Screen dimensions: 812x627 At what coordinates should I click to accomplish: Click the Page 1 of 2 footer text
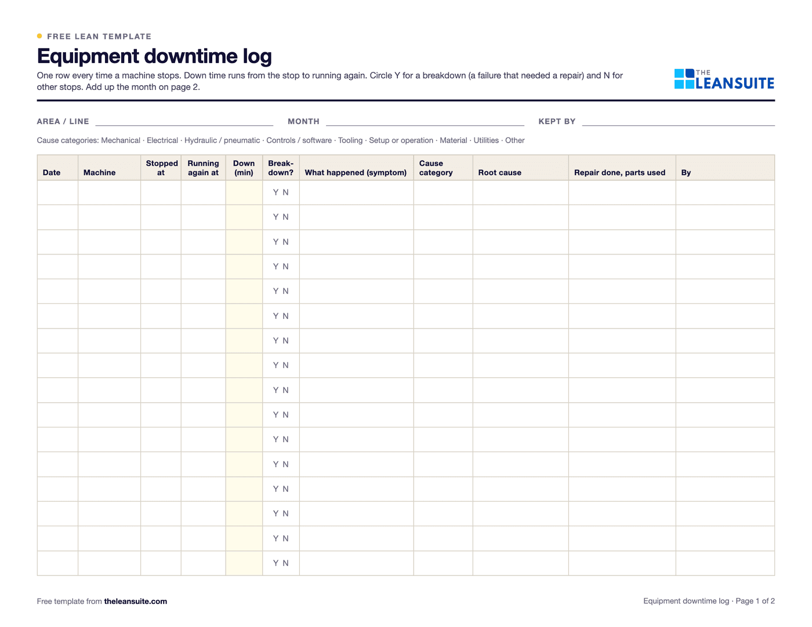[x=755, y=601]
